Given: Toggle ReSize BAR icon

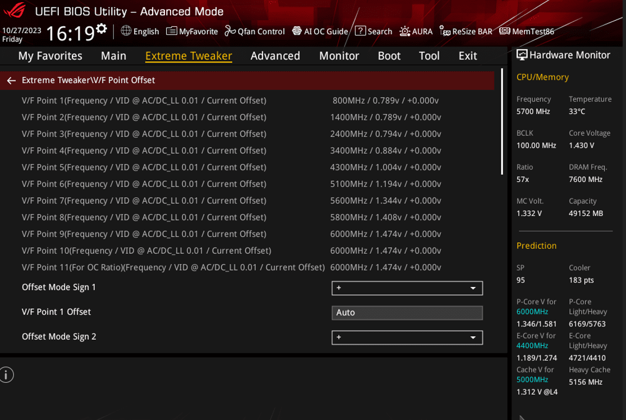Looking at the screenshot, I should pyautogui.click(x=445, y=31).
